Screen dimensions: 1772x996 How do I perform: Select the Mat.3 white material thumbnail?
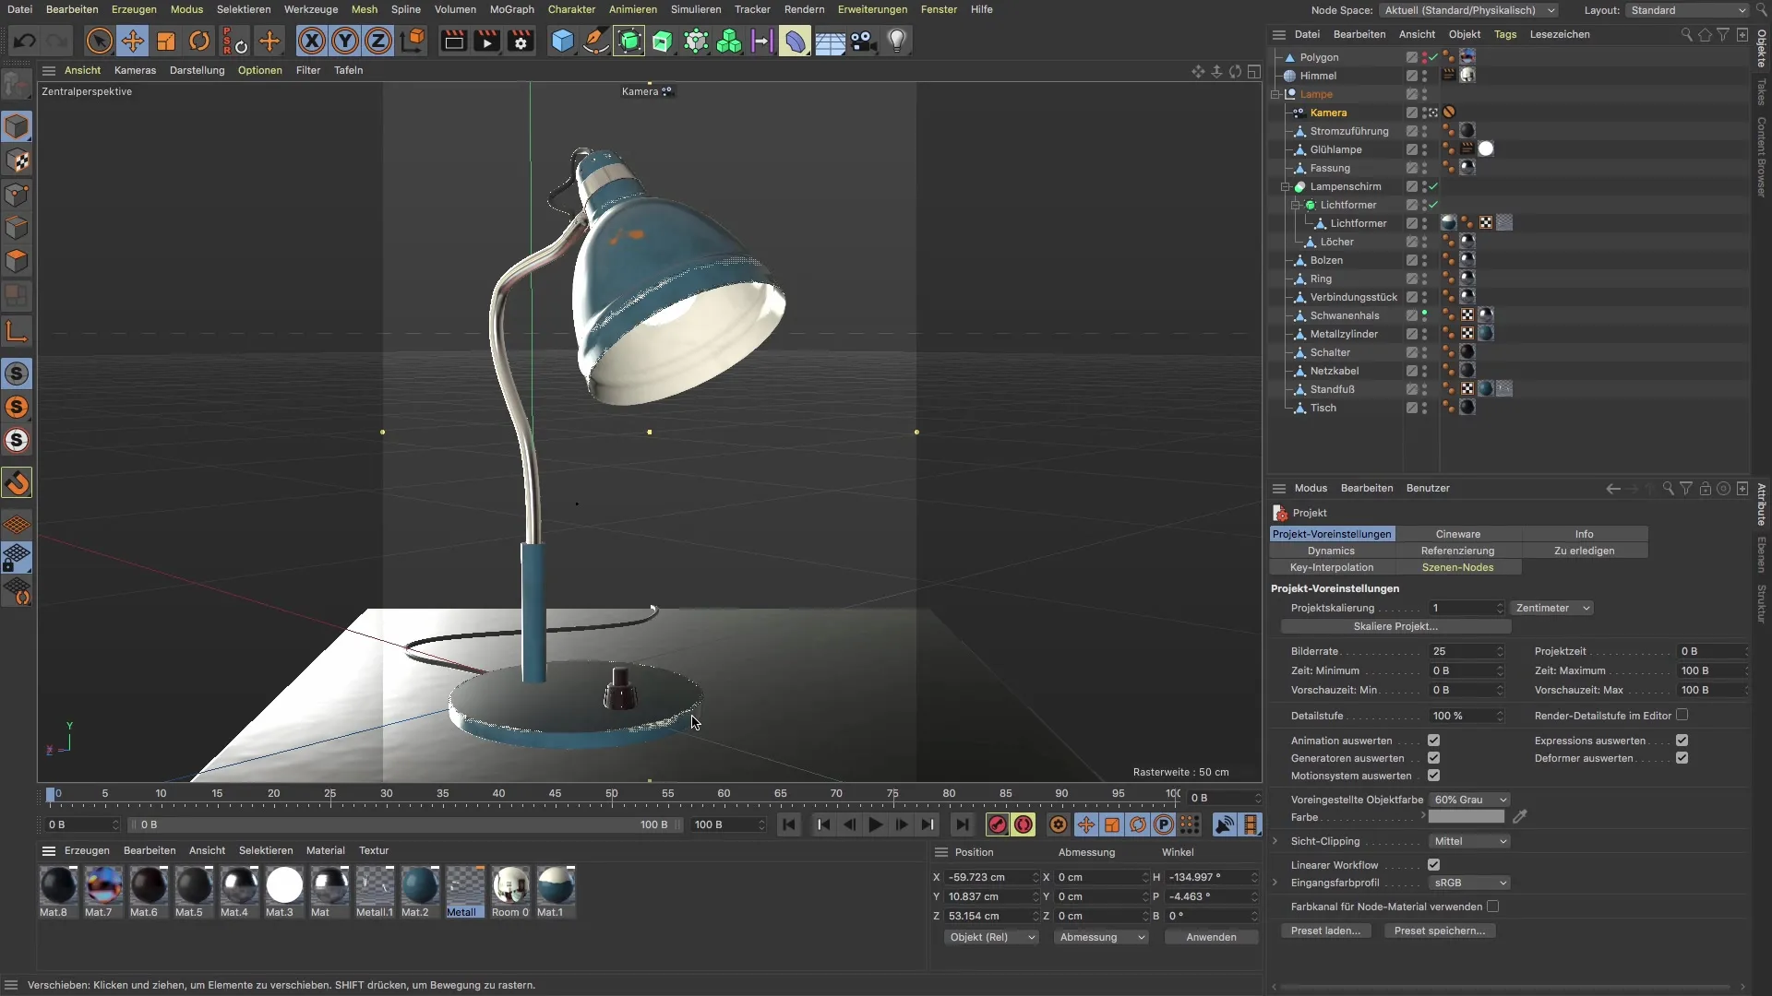point(284,885)
